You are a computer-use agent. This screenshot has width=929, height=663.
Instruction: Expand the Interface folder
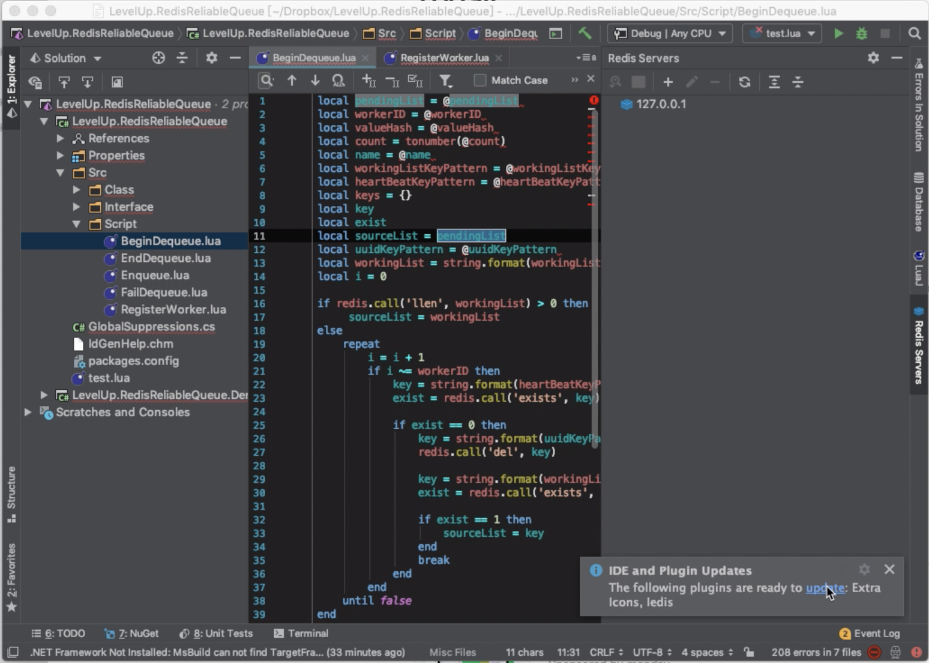point(77,207)
